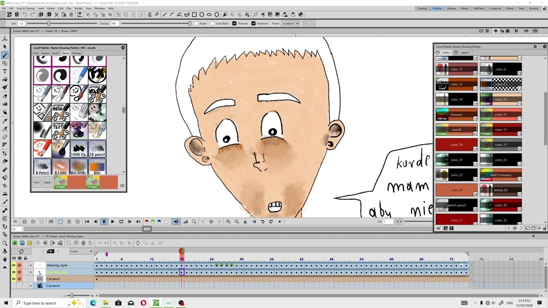Viewport: 548px width, 308px height.
Task: Click the Delete trash icon
Action: tap(71, 15)
